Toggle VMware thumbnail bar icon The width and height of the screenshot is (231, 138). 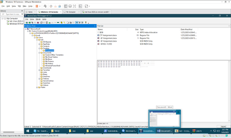(70, 6)
